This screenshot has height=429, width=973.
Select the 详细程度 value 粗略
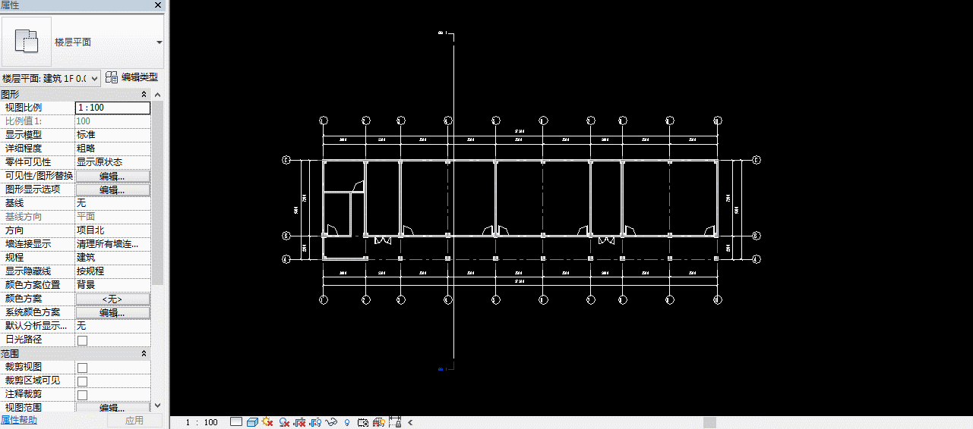[112, 149]
